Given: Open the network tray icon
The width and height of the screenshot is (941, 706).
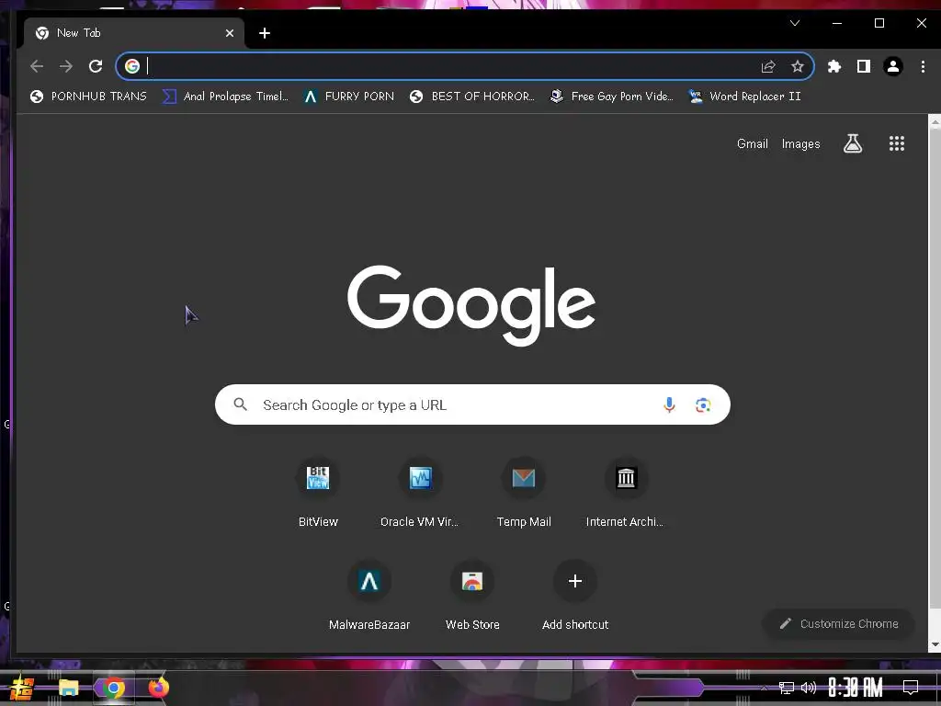Looking at the screenshot, I should click(x=787, y=688).
